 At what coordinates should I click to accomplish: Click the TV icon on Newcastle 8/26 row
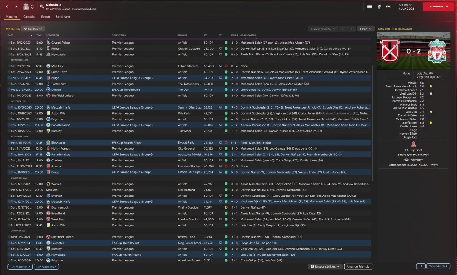[220, 54]
